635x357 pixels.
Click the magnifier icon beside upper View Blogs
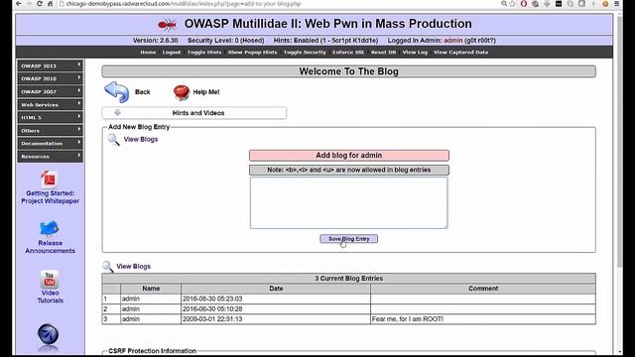[x=114, y=140]
